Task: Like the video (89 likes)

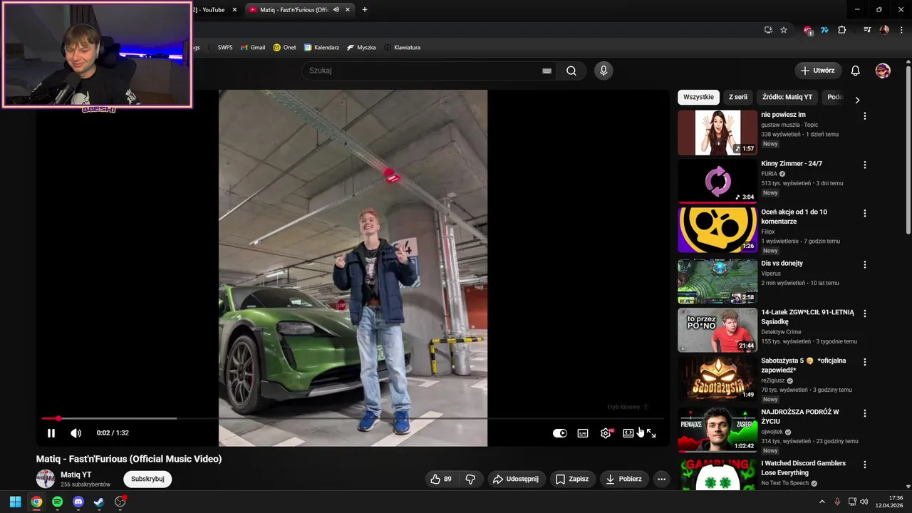Action: [x=441, y=479]
